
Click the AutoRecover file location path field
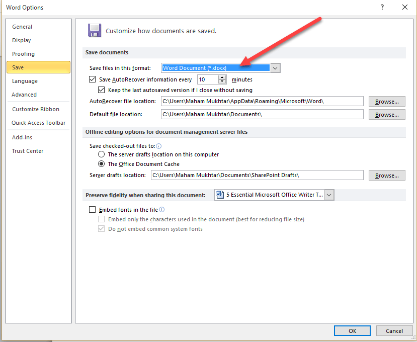click(x=262, y=101)
